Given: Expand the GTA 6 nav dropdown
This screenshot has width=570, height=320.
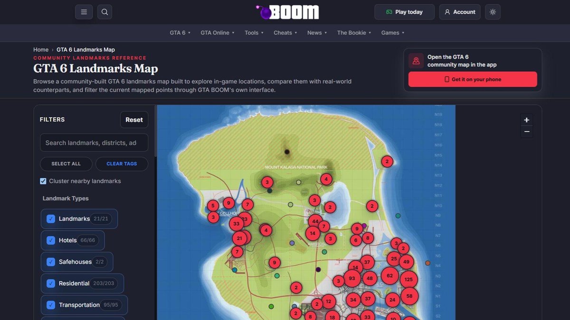Looking at the screenshot, I should 180,33.
